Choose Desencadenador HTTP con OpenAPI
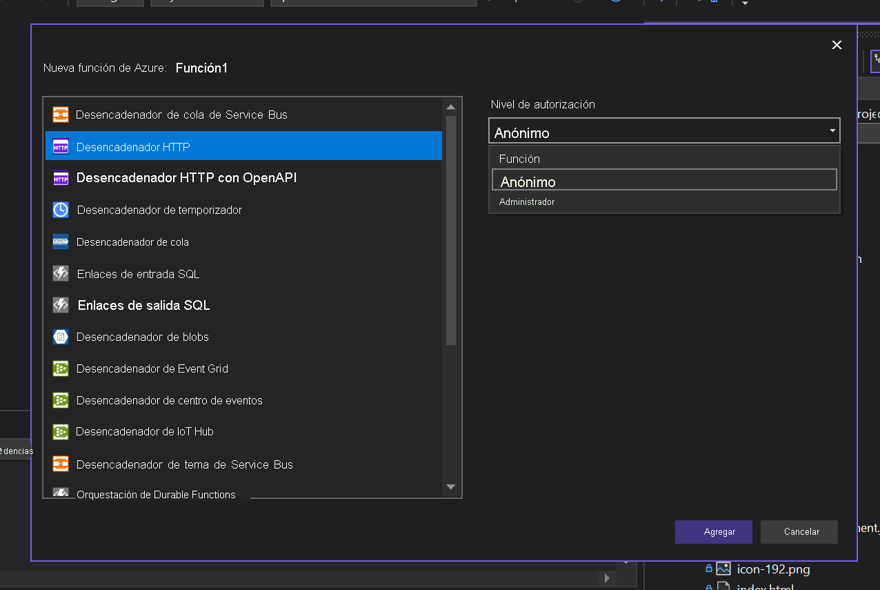 243,178
